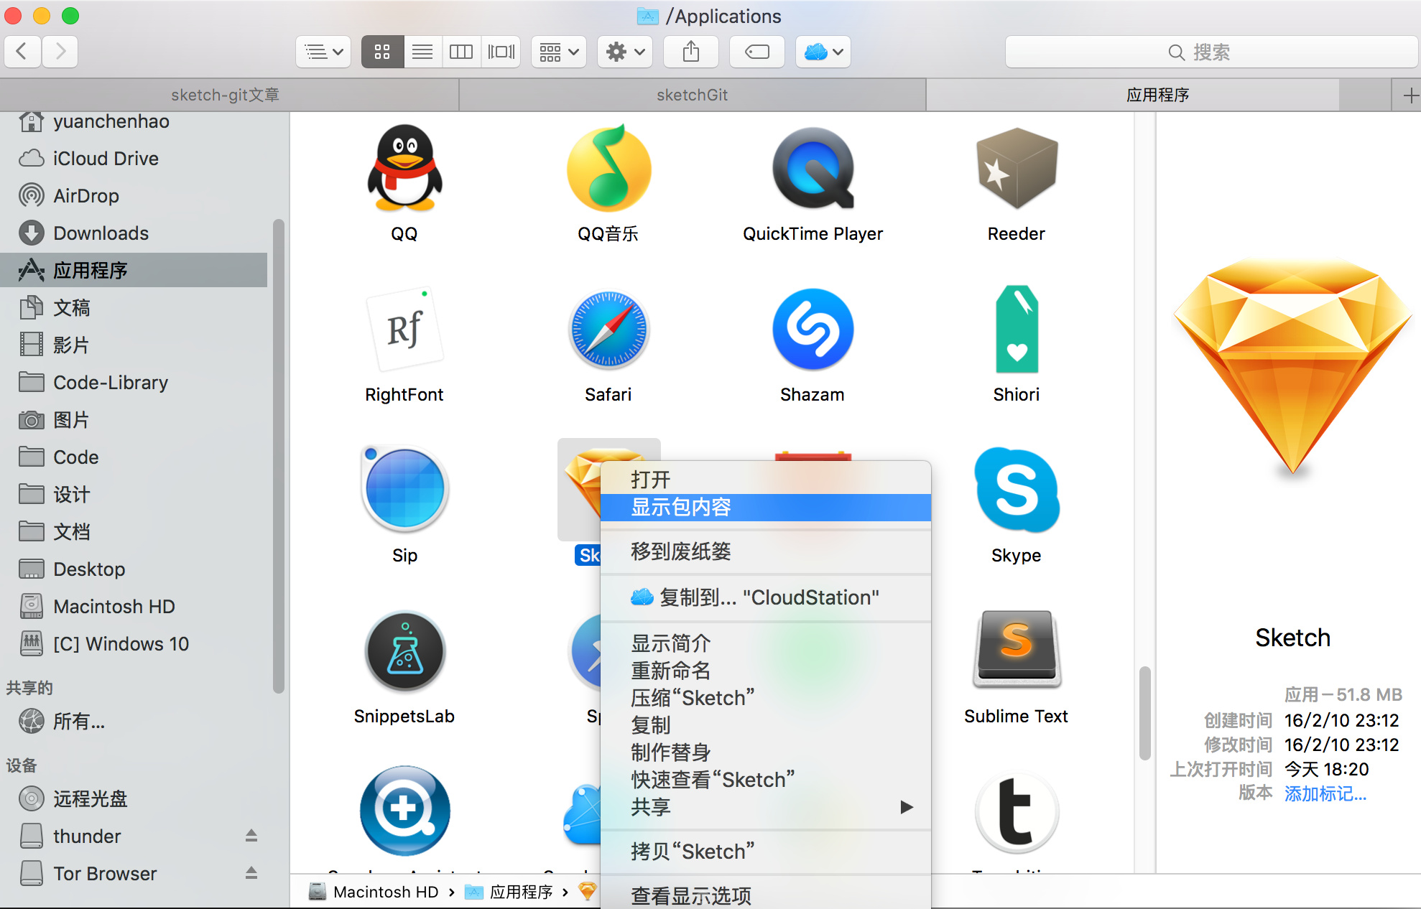Switch to icon view mode

[x=382, y=52]
